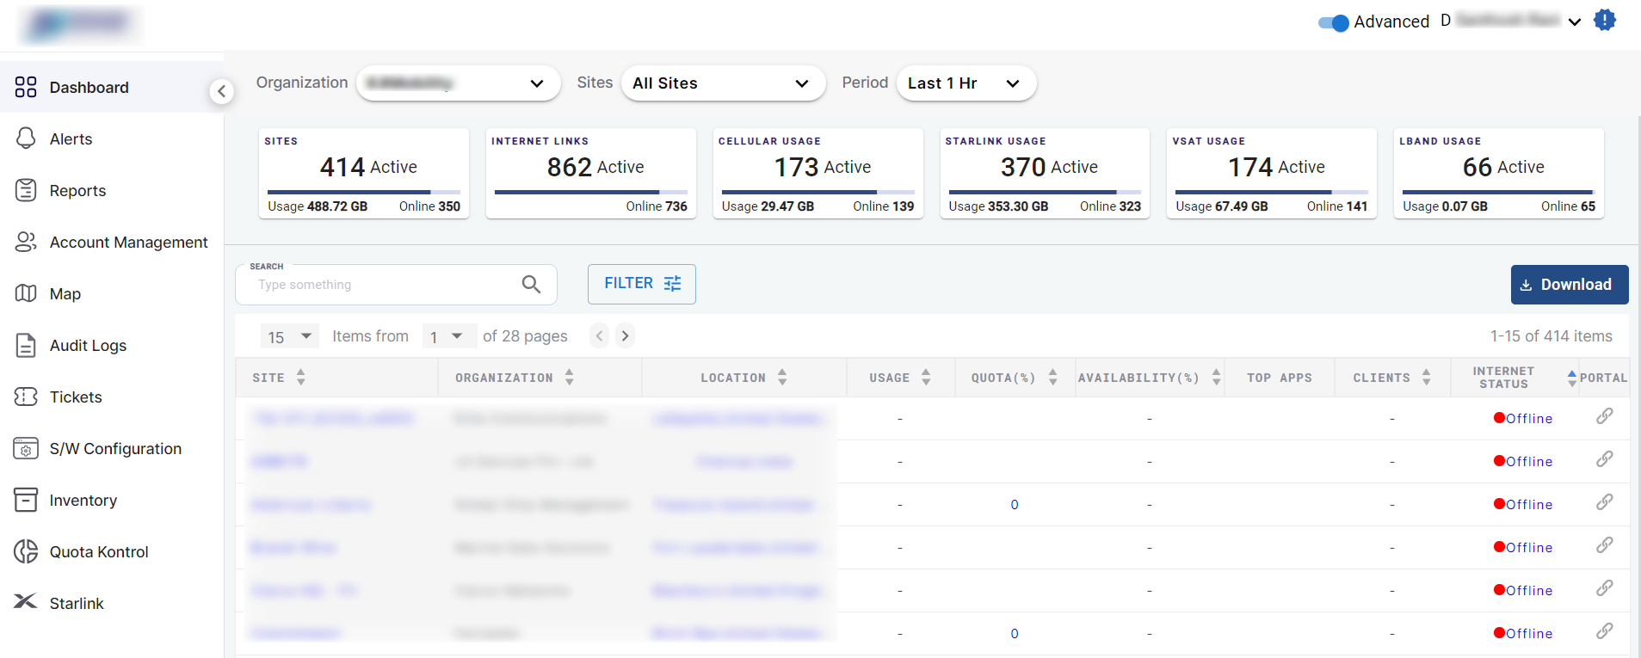Go to next page of results
The image size is (1641, 658).
[x=626, y=336]
